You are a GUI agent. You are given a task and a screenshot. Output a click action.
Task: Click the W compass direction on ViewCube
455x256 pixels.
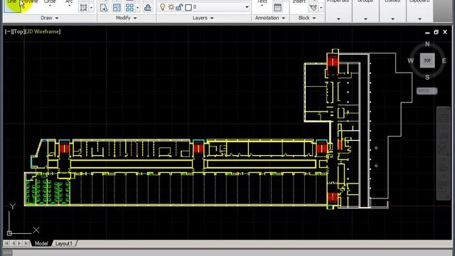pyautogui.click(x=411, y=60)
